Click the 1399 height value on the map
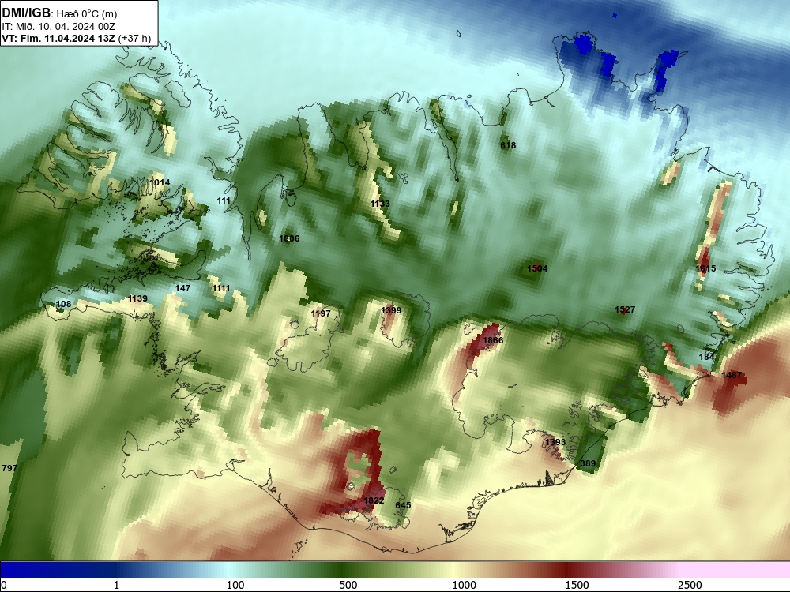 click(x=391, y=310)
